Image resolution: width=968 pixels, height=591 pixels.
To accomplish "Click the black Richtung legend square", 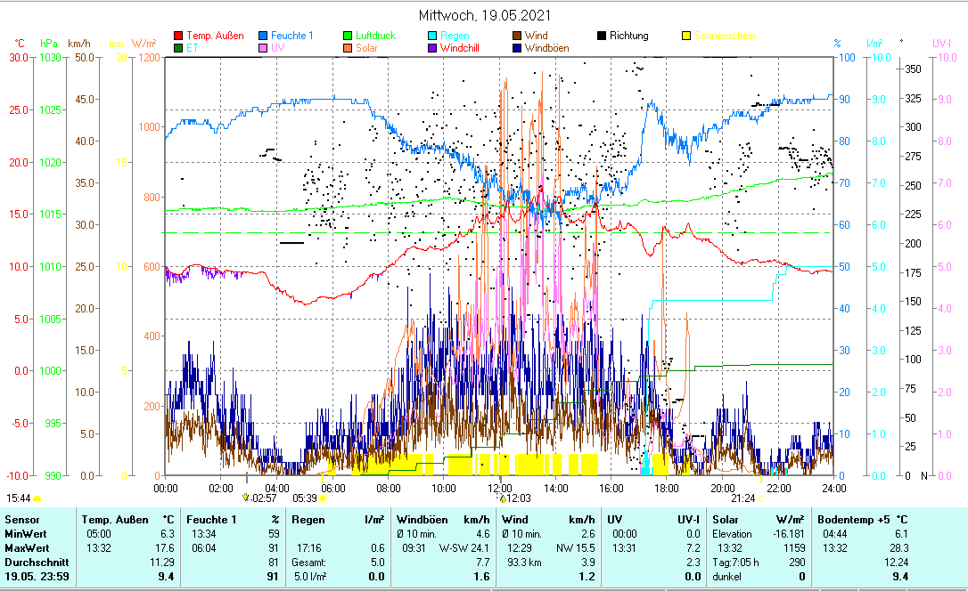I will [602, 36].
